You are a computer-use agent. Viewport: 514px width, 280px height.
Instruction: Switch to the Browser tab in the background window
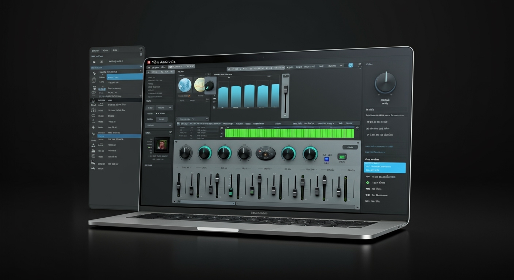pyautogui.click(x=96, y=51)
